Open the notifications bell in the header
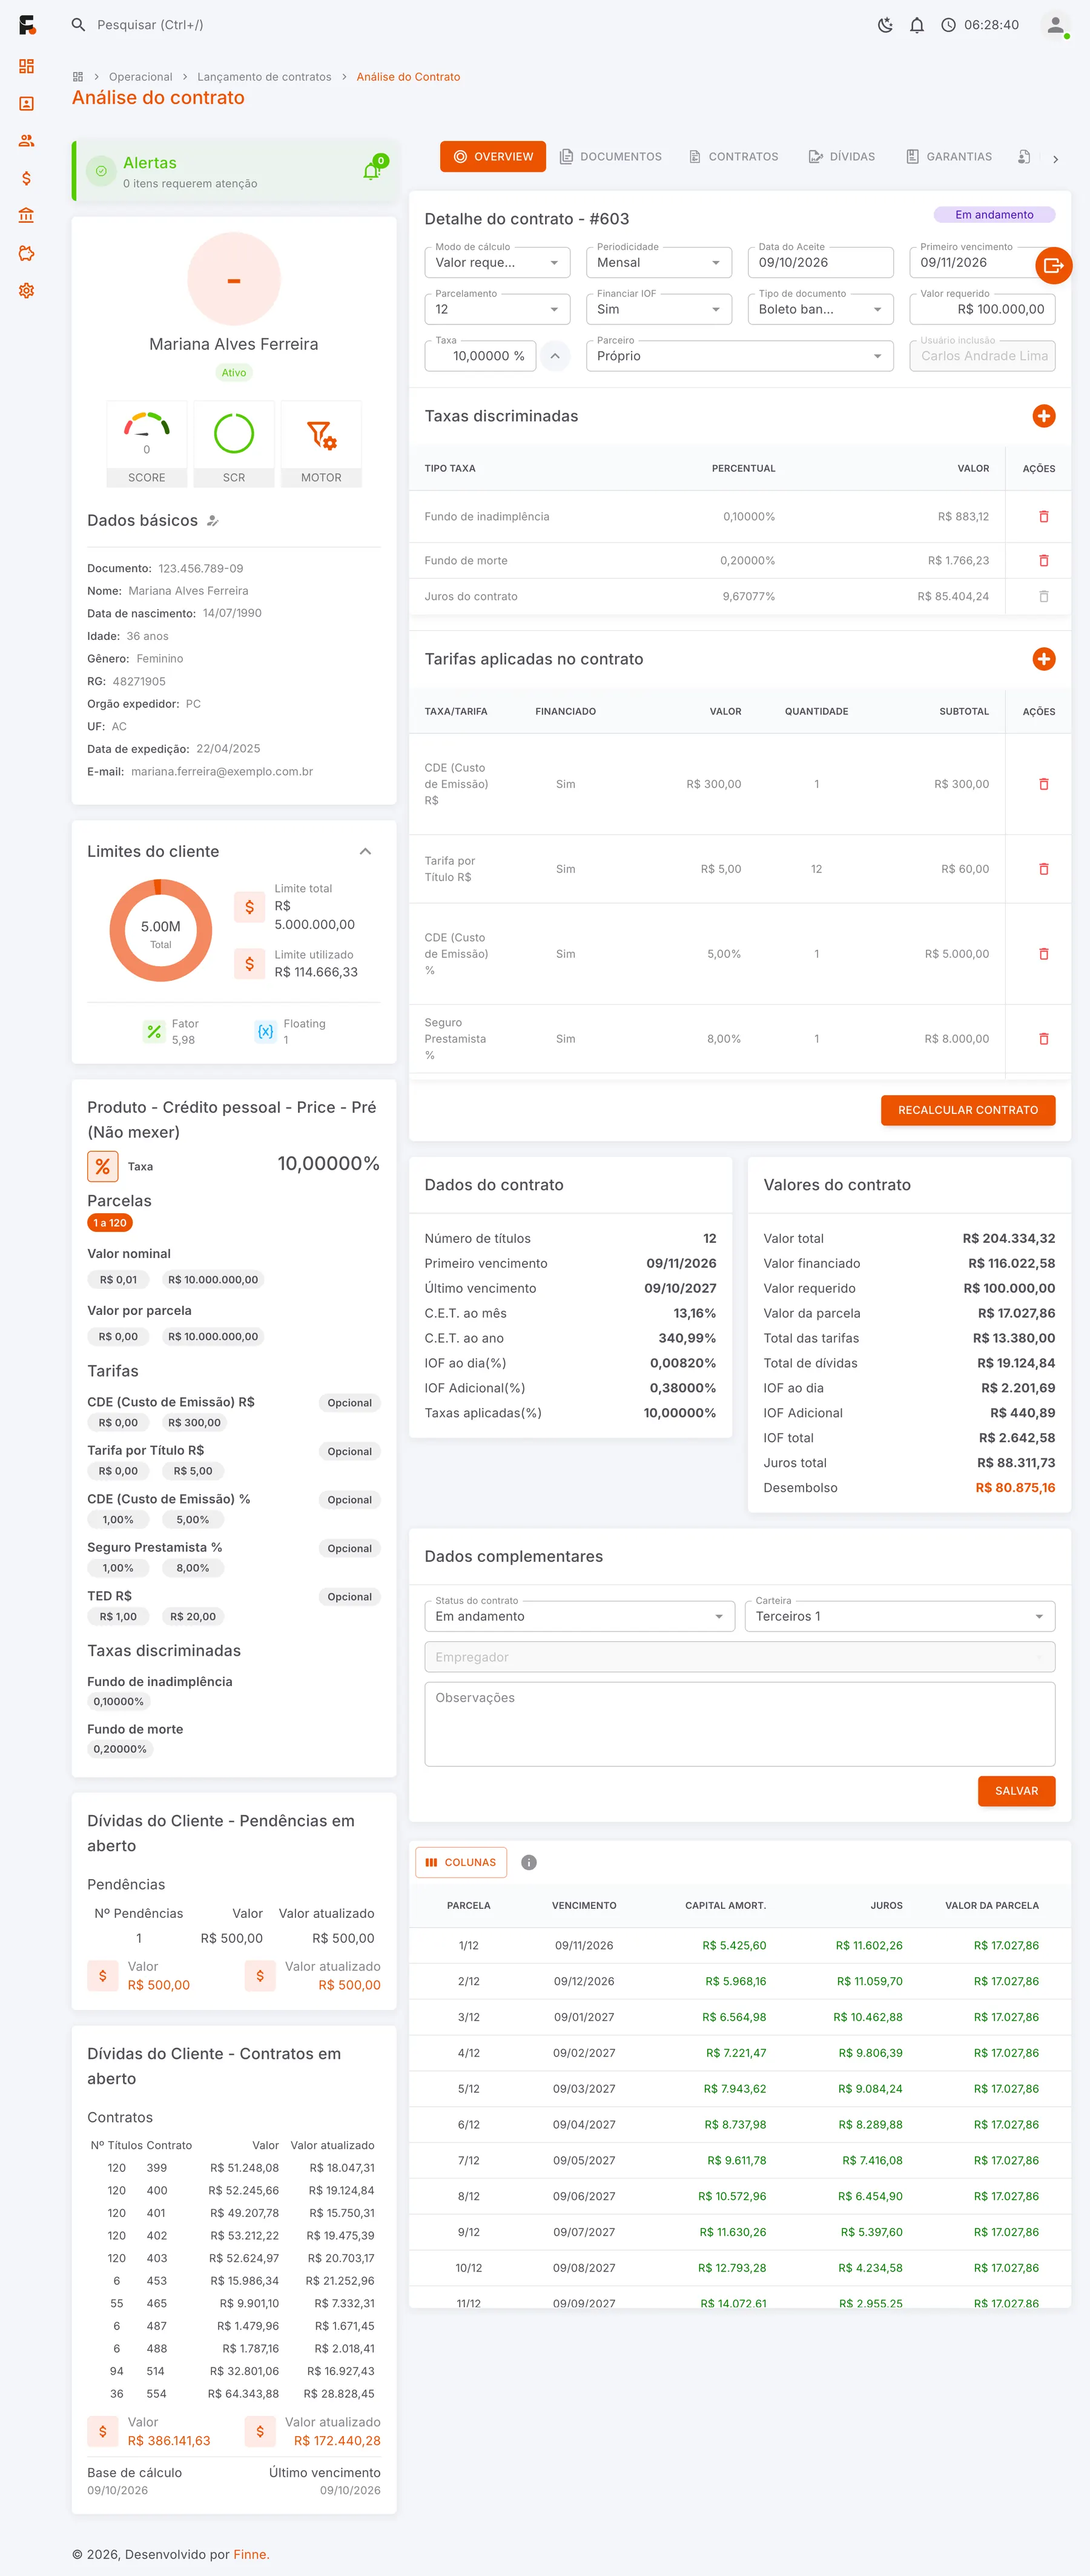Screen dimensions: 1090x2576 916,25
